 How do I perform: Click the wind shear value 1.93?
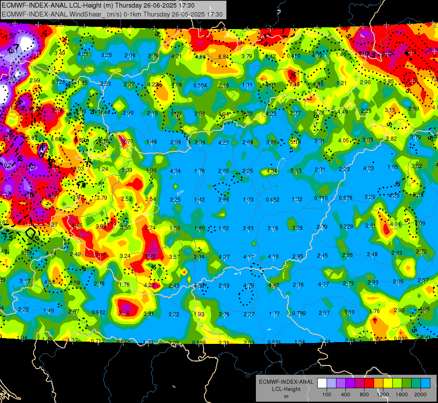click(x=199, y=314)
